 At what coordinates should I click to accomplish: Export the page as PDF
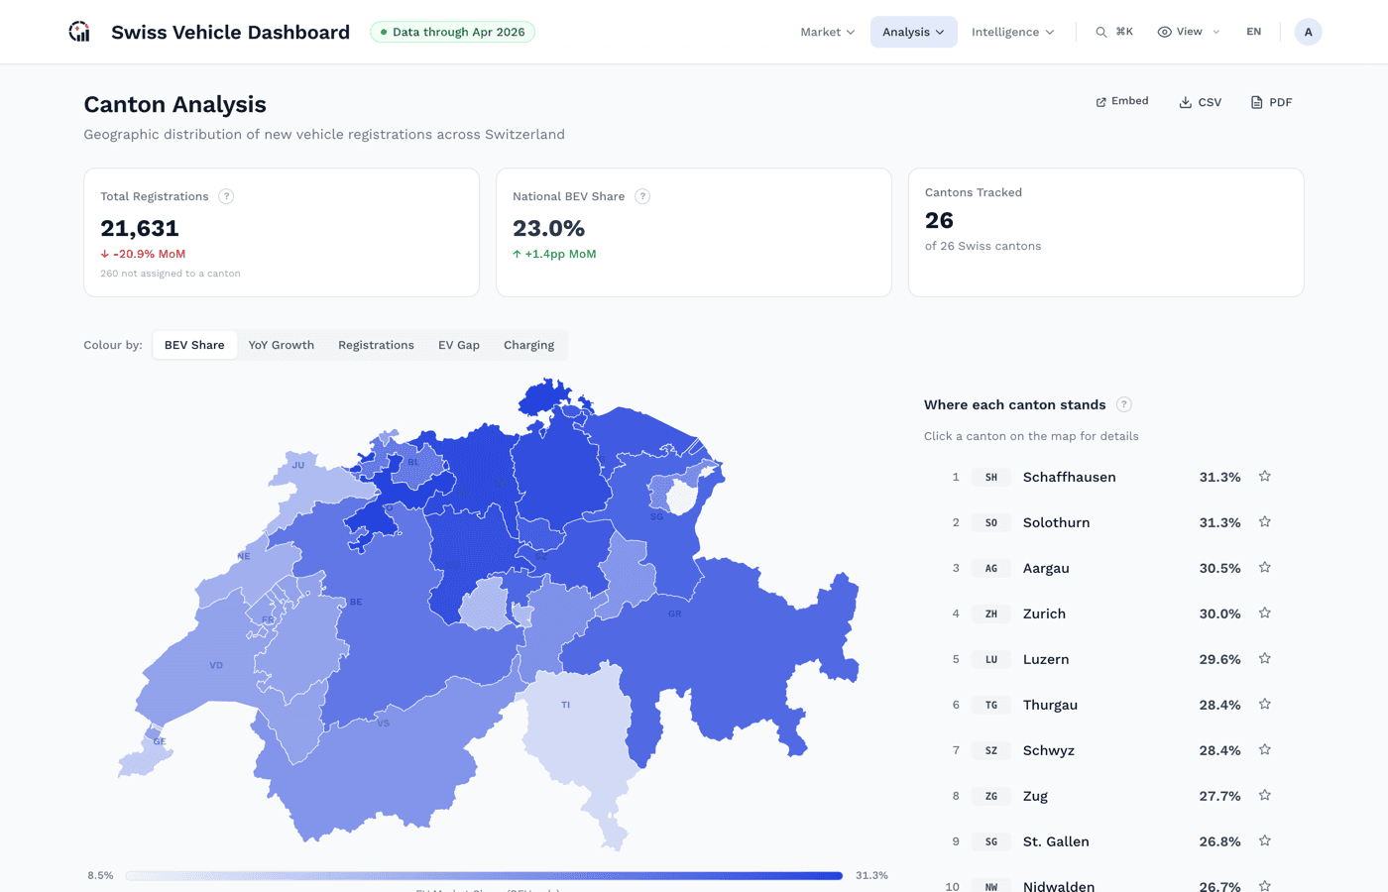point(1271,102)
